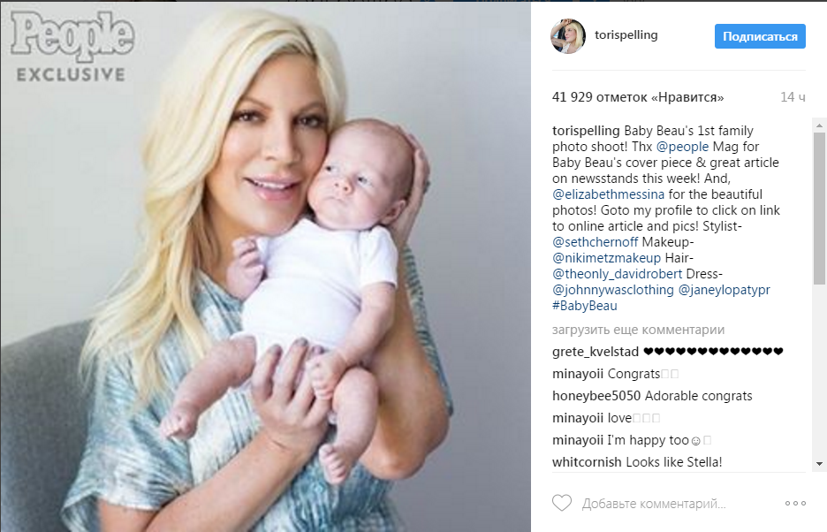Open the @people mention link
The height and width of the screenshot is (532, 827).
click(682, 146)
